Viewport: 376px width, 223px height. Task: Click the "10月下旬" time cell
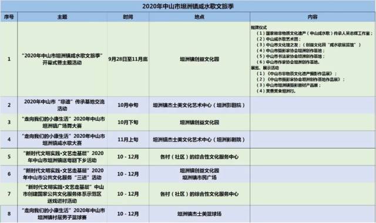[128, 123]
